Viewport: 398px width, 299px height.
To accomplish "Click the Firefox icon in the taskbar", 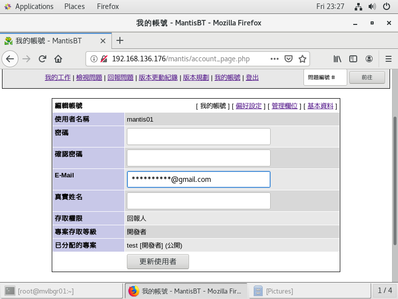I will coord(134,291).
